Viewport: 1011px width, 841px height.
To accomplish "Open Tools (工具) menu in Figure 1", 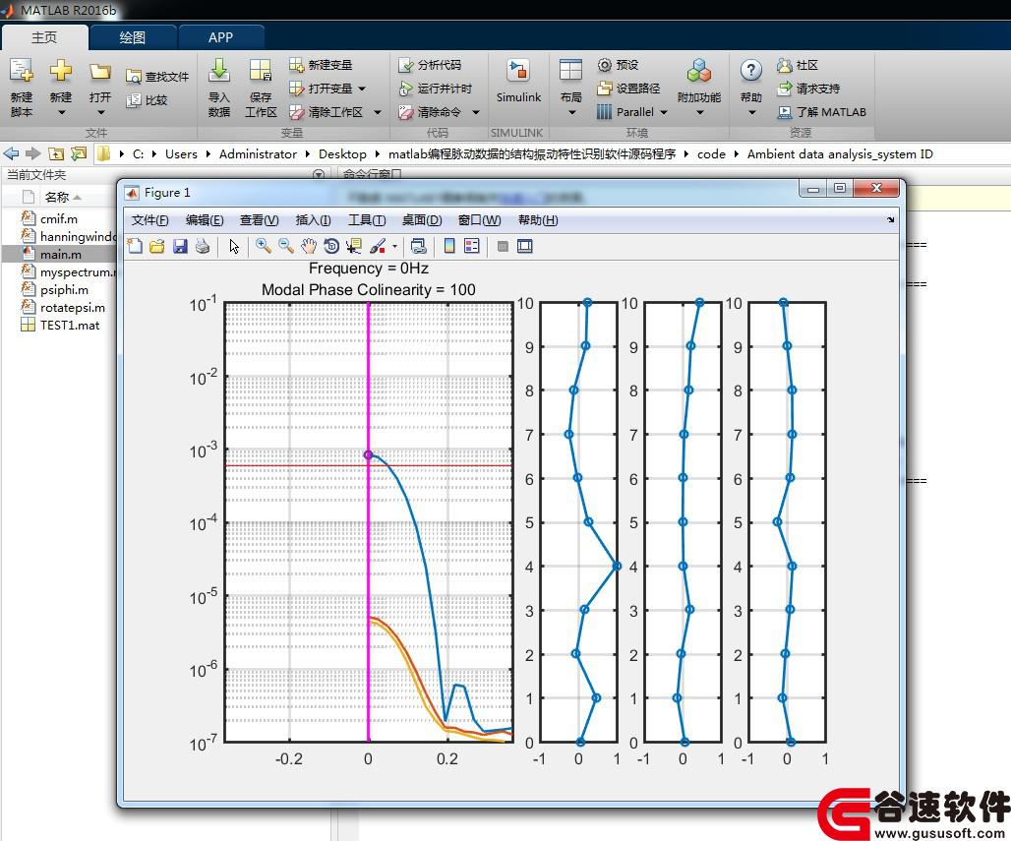I will point(367,220).
